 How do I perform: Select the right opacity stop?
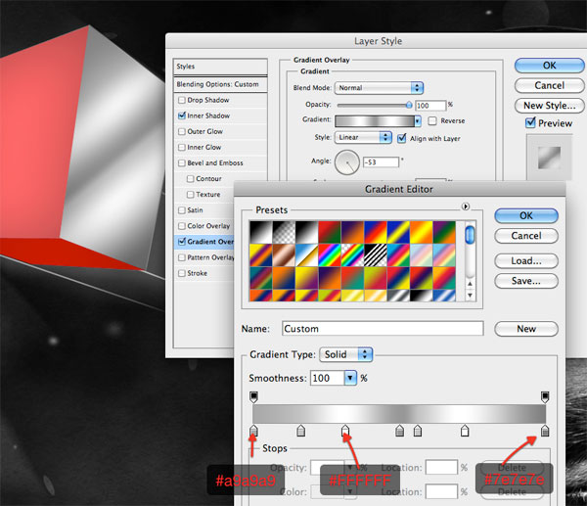[x=545, y=397]
